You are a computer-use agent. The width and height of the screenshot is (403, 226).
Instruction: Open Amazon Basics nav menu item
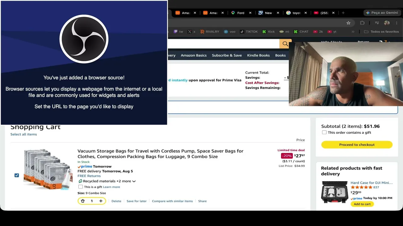[194, 55]
